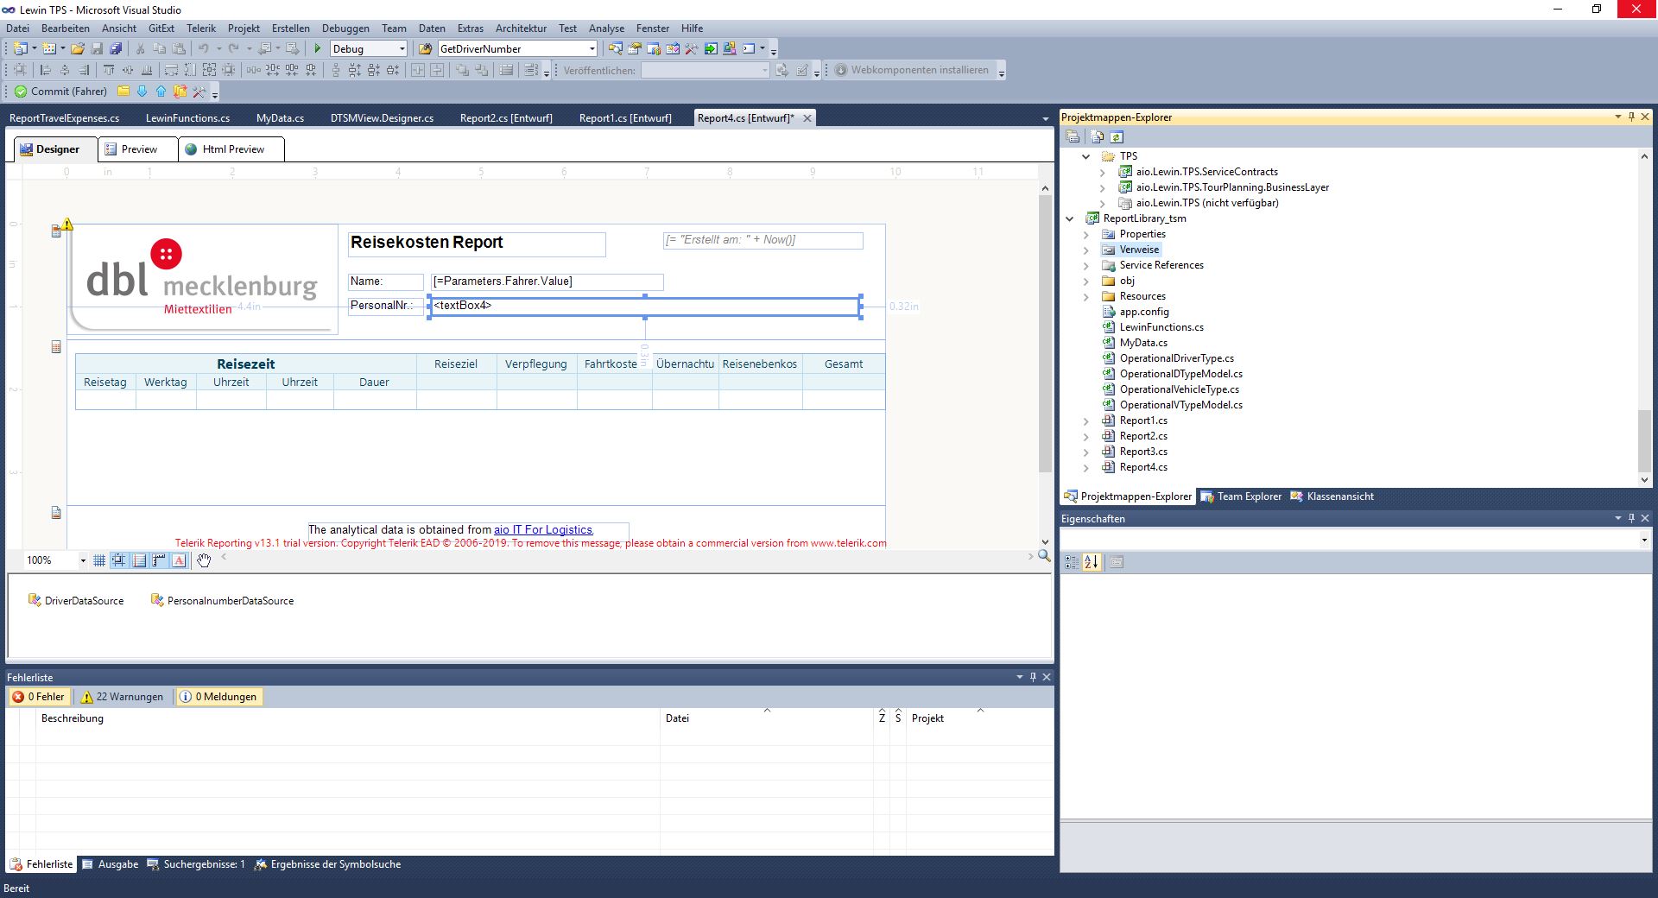Open the 100% zoom dropdown

click(x=83, y=560)
